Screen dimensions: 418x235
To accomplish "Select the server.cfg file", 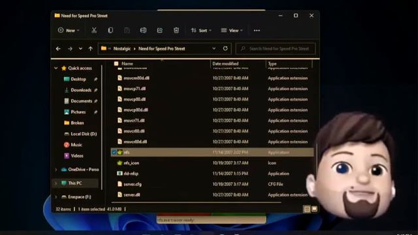I will pos(133,184).
